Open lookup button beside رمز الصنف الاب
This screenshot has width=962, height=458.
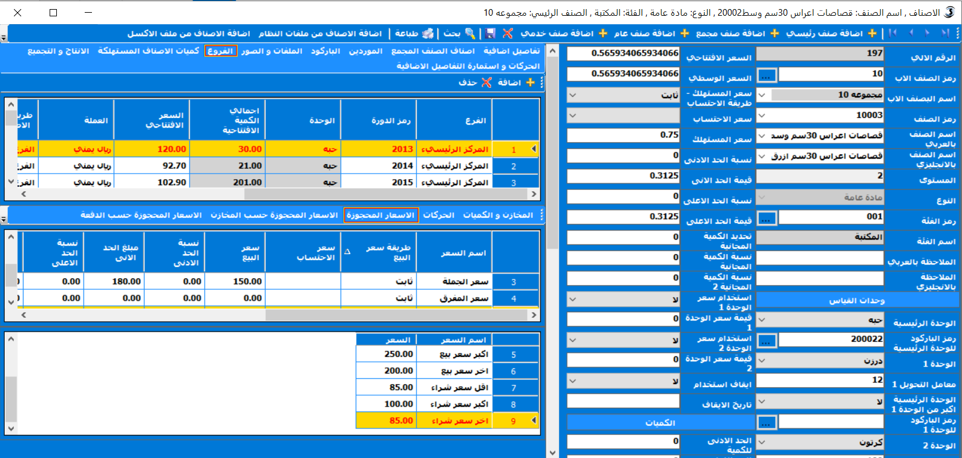click(x=767, y=74)
